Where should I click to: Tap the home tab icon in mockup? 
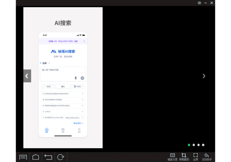pos(47,130)
